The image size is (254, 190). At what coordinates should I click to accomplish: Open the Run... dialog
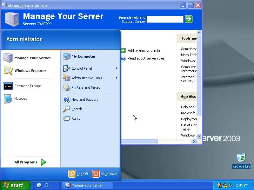[x=90, y=118]
